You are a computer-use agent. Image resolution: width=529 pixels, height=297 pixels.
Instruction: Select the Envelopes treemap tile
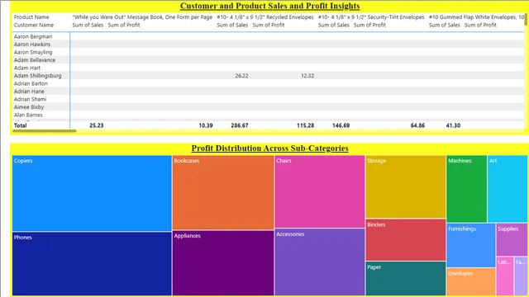click(x=470, y=282)
